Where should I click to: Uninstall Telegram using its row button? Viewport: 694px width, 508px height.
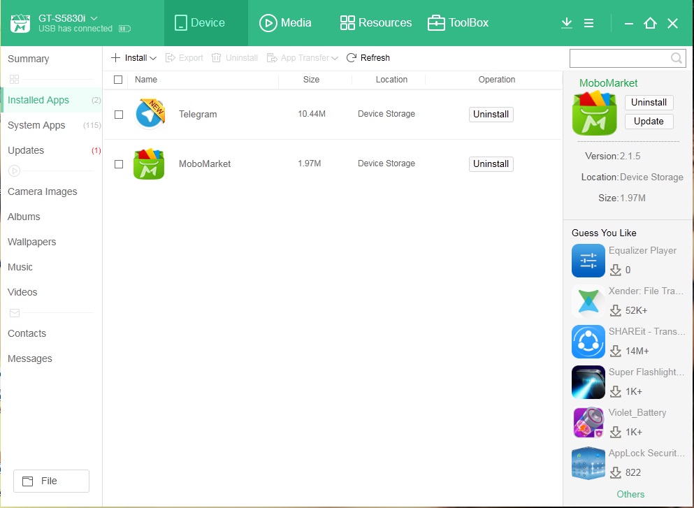click(491, 115)
